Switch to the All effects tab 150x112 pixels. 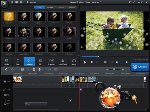pos(39,7)
